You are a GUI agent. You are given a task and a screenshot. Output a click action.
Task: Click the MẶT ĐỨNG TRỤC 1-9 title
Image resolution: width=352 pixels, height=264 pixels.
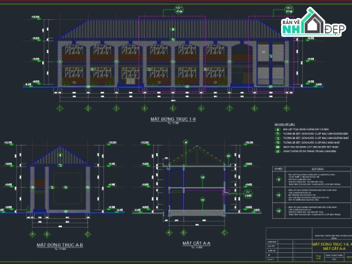pos(173,119)
